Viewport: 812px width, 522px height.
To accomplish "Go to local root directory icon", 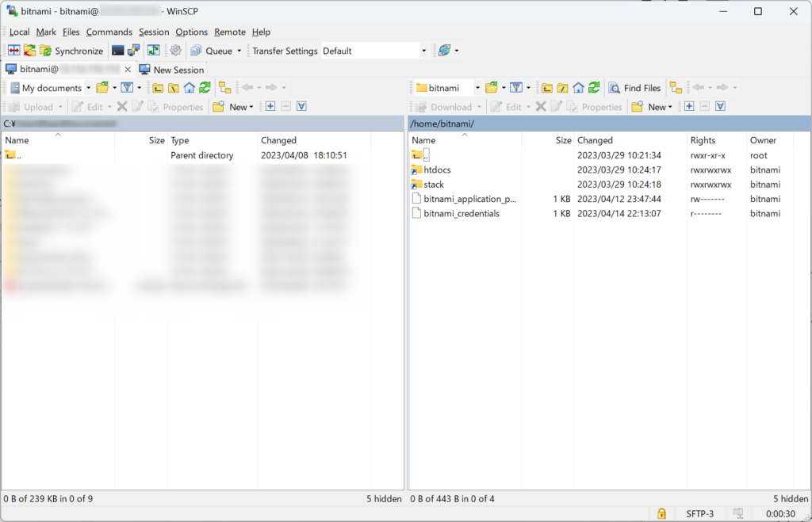I will 174,87.
